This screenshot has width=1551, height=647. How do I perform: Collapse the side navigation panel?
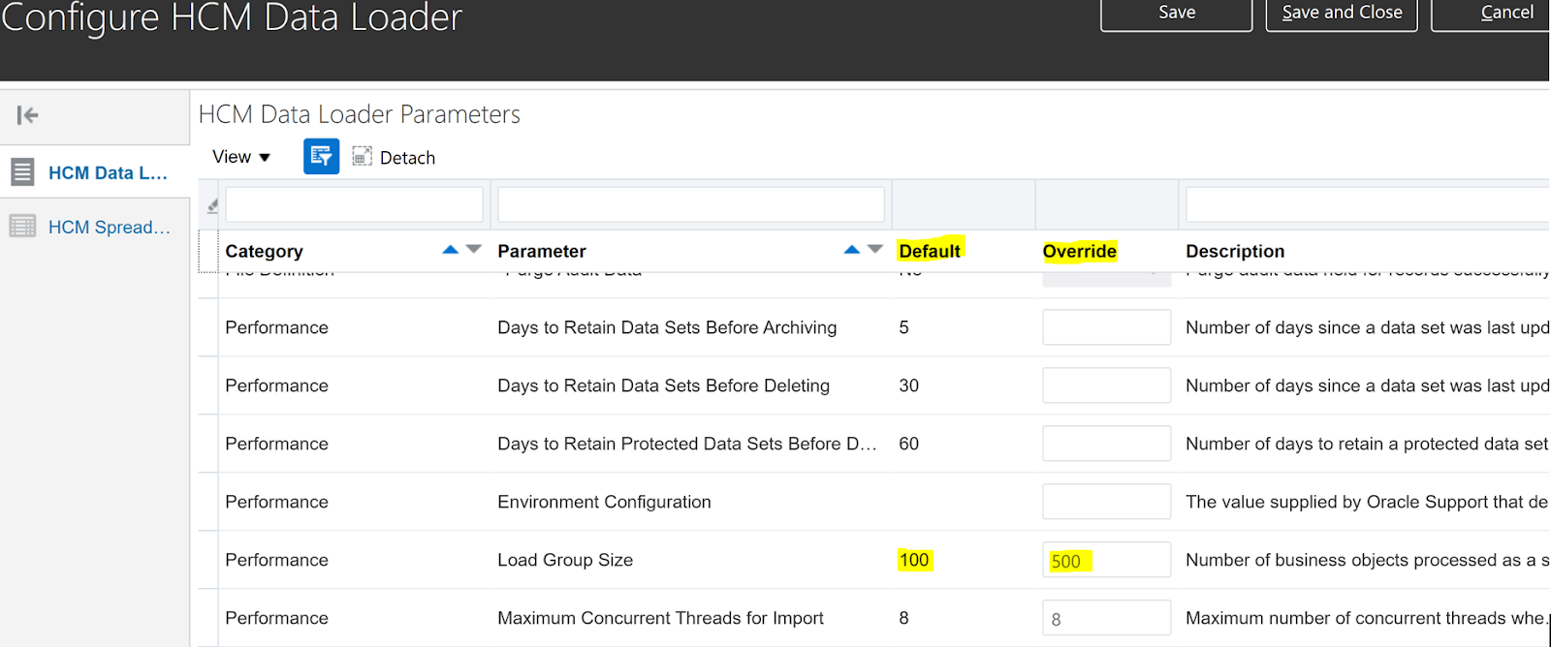[27, 115]
